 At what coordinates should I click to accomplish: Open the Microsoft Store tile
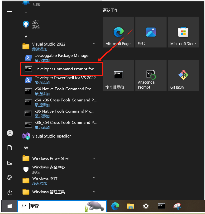(183, 32)
